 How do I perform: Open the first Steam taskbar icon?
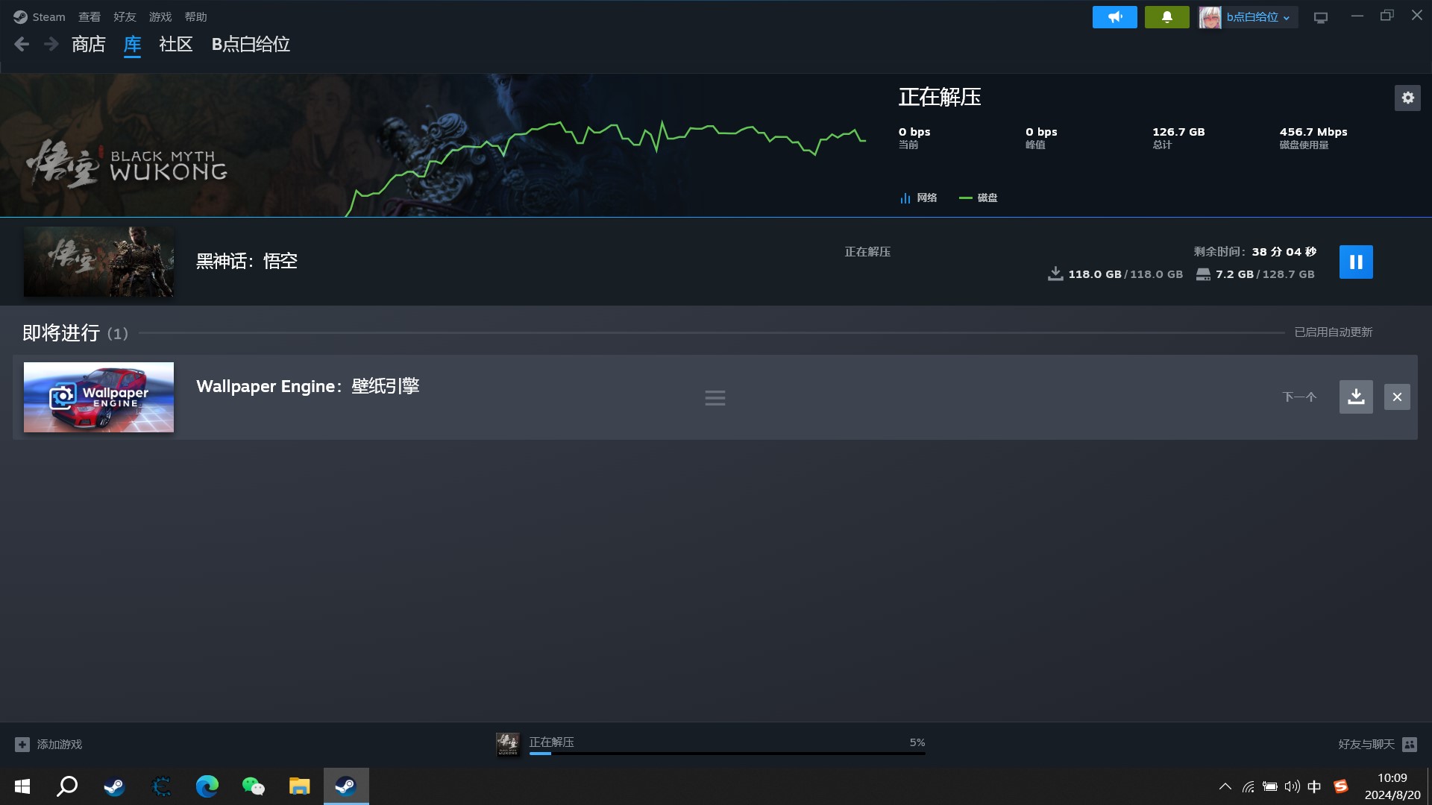pos(114,786)
